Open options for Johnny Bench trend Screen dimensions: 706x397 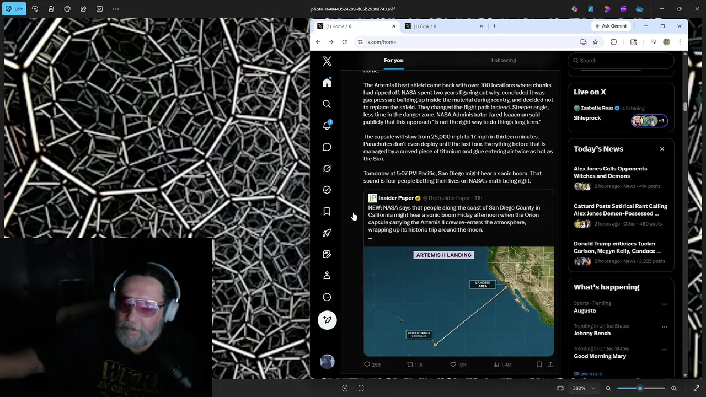tap(665, 326)
